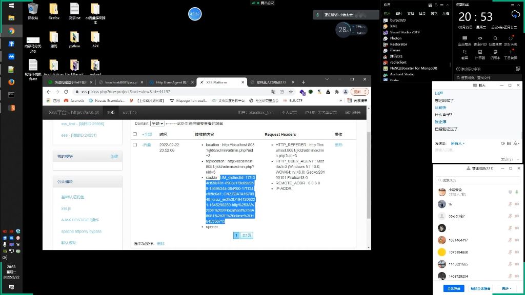Open the Acunetix bookmark
Viewport: 525px width, 295px height.
pos(74,101)
